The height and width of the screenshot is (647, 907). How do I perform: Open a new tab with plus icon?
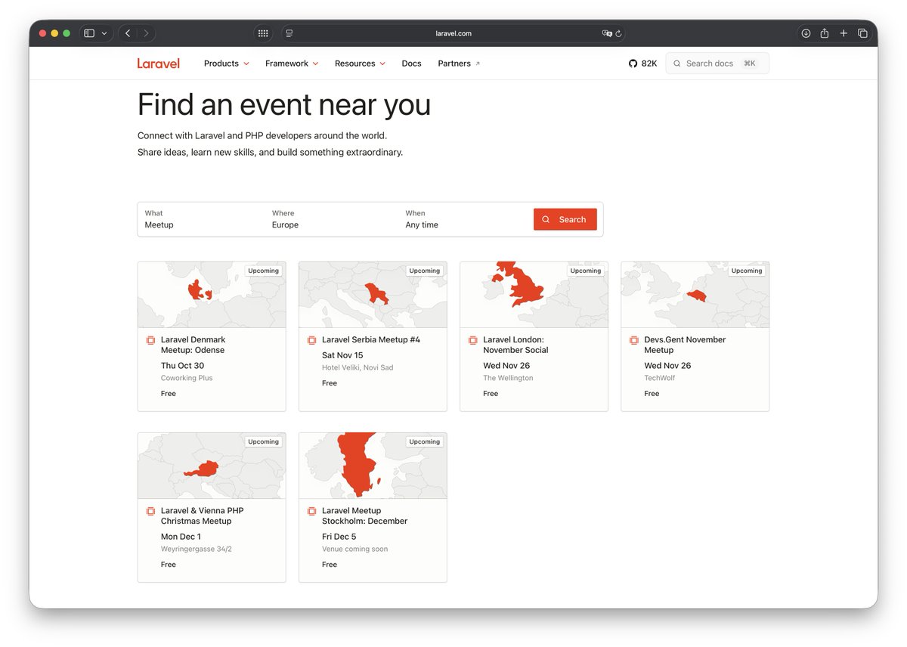click(844, 33)
